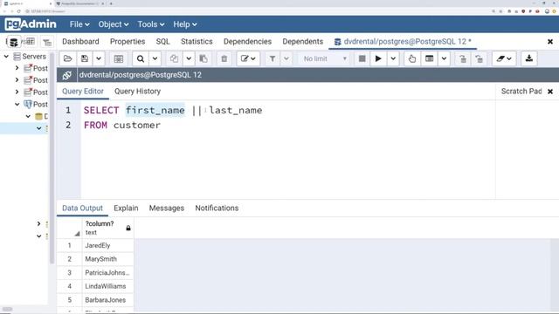
Task: Open the Edit pencil dropdown button
Action: click(x=248, y=58)
